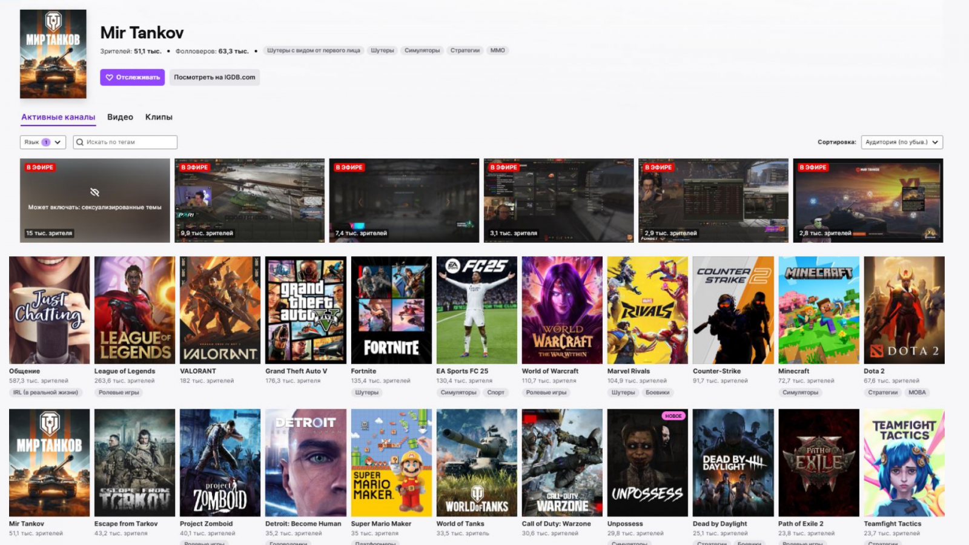
Task: Select the IRL (в реальной жизни) tag
Action: click(45, 392)
